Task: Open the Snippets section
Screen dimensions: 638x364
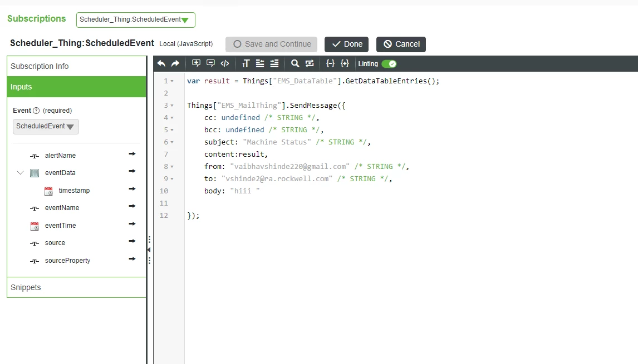Action: [76, 287]
